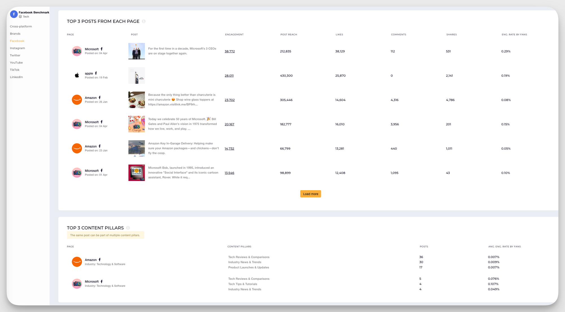
Task: Click the Tech Tips & Tutorials pillar
Action: pyautogui.click(x=243, y=284)
